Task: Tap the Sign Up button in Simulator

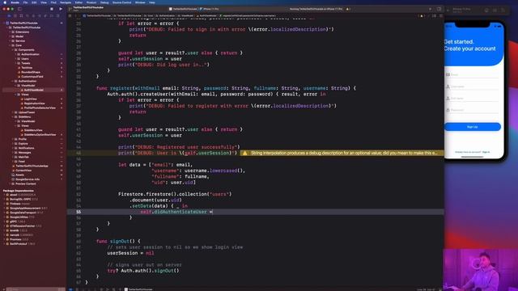Action: click(x=473, y=127)
